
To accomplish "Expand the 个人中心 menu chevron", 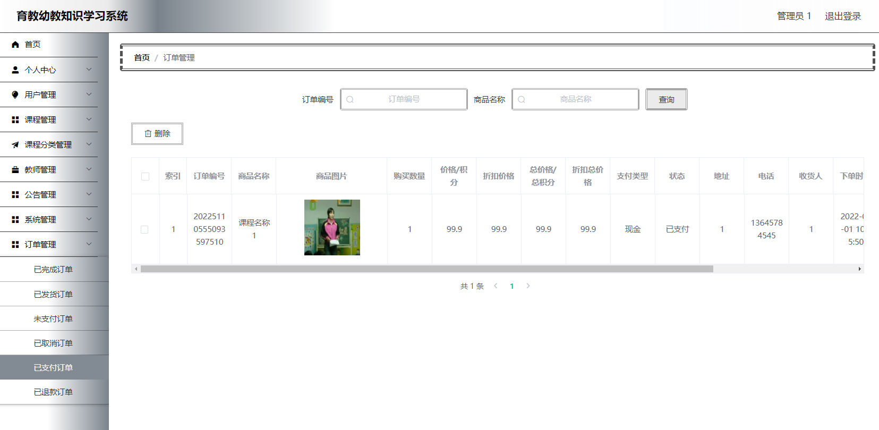I will point(89,70).
